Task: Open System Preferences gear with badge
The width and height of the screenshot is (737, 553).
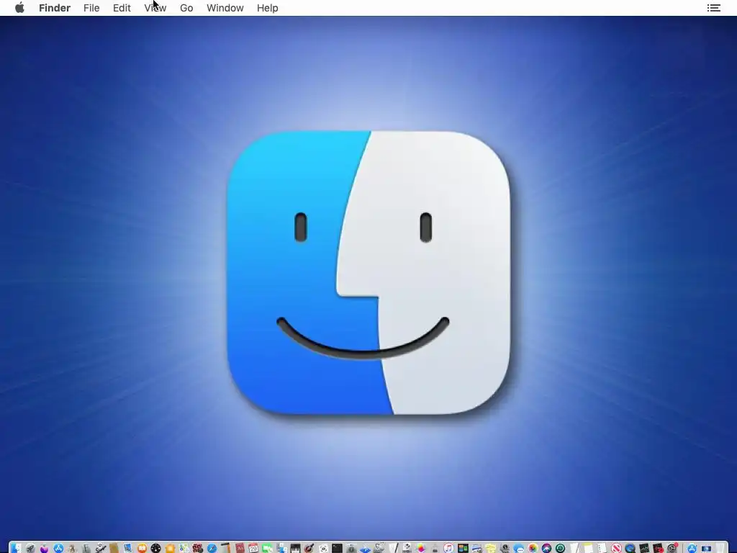Action: 672,548
